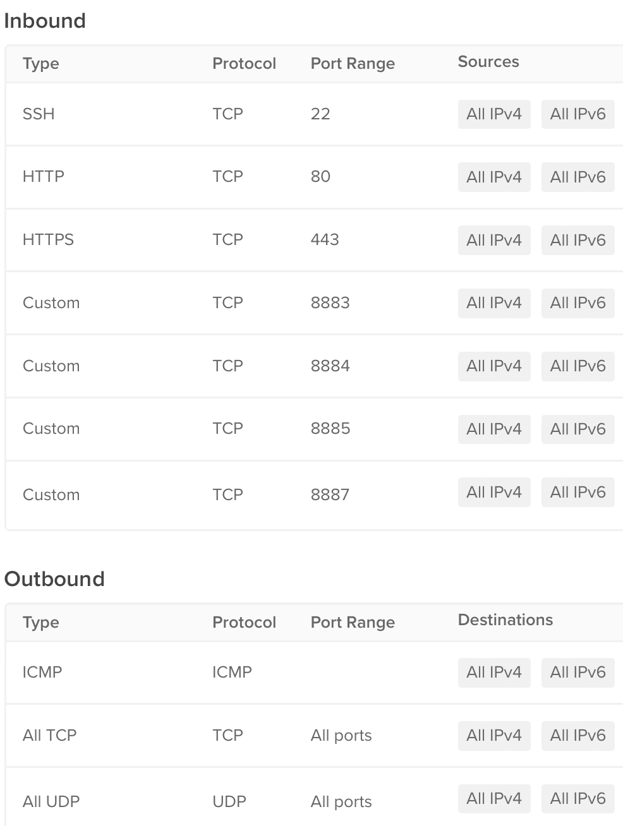Click the Sources column header
Viewport: 623px width, 826px height.
[488, 62]
